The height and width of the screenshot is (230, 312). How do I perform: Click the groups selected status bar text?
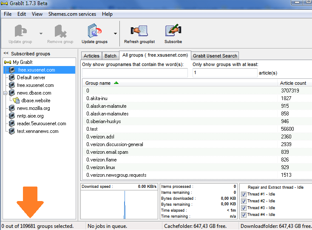pyautogui.click(x=37, y=226)
